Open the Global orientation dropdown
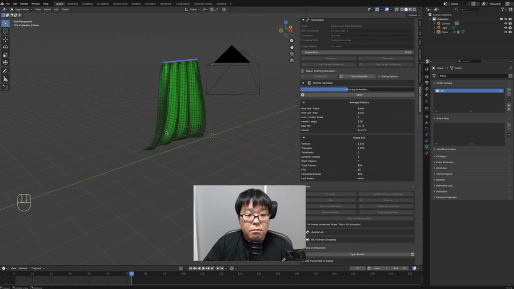The image size is (514, 289). [192, 10]
